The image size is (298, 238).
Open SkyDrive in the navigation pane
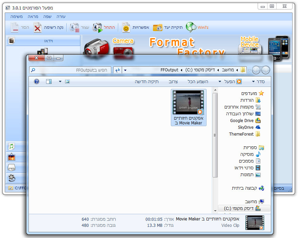pyautogui.click(x=249, y=127)
